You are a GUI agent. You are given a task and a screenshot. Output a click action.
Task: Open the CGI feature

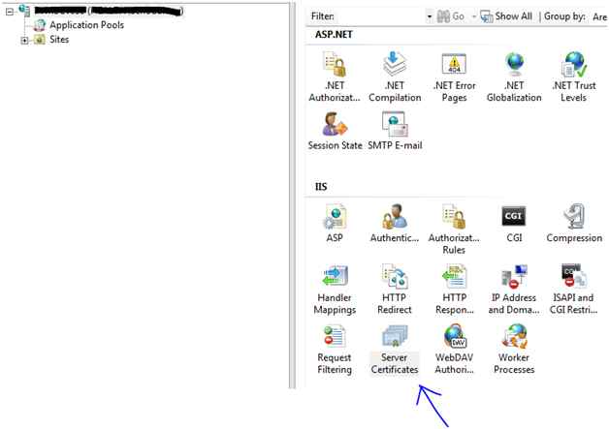[x=514, y=223]
